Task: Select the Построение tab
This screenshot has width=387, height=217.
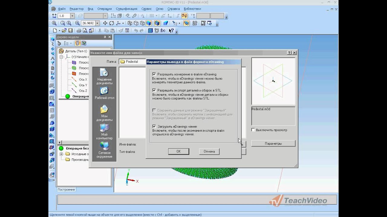Action: tap(66, 190)
